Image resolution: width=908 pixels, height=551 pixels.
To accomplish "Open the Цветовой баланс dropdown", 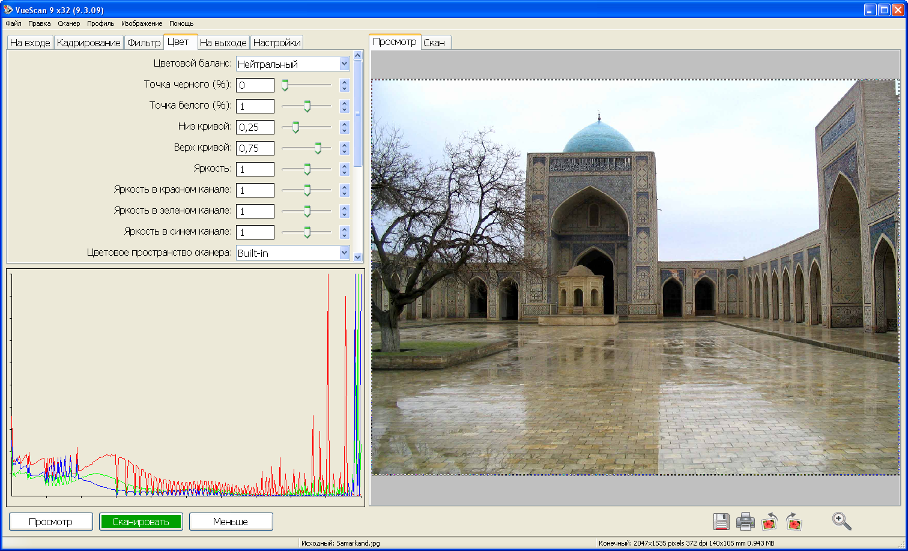I will point(344,64).
